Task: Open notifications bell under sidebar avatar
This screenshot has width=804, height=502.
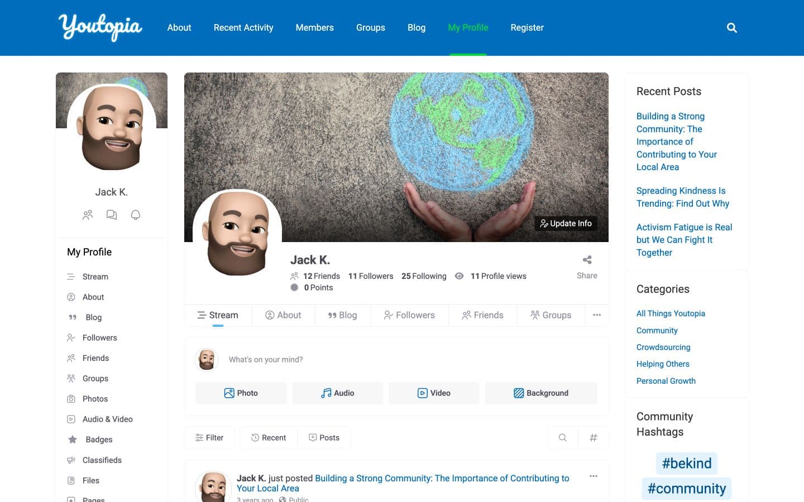Action: [135, 215]
